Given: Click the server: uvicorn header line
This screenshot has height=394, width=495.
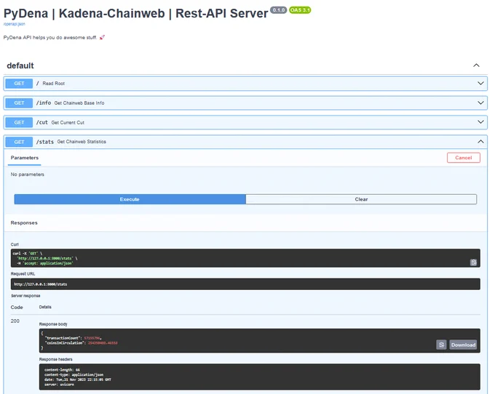Looking at the screenshot, I should point(59,385).
